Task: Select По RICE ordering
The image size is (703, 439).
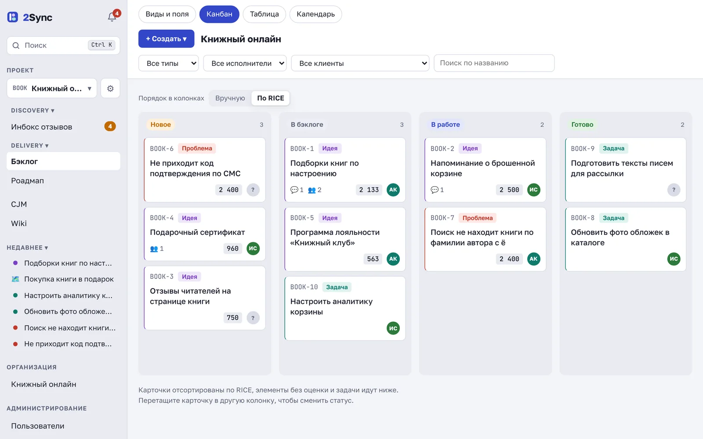Action: point(271,98)
